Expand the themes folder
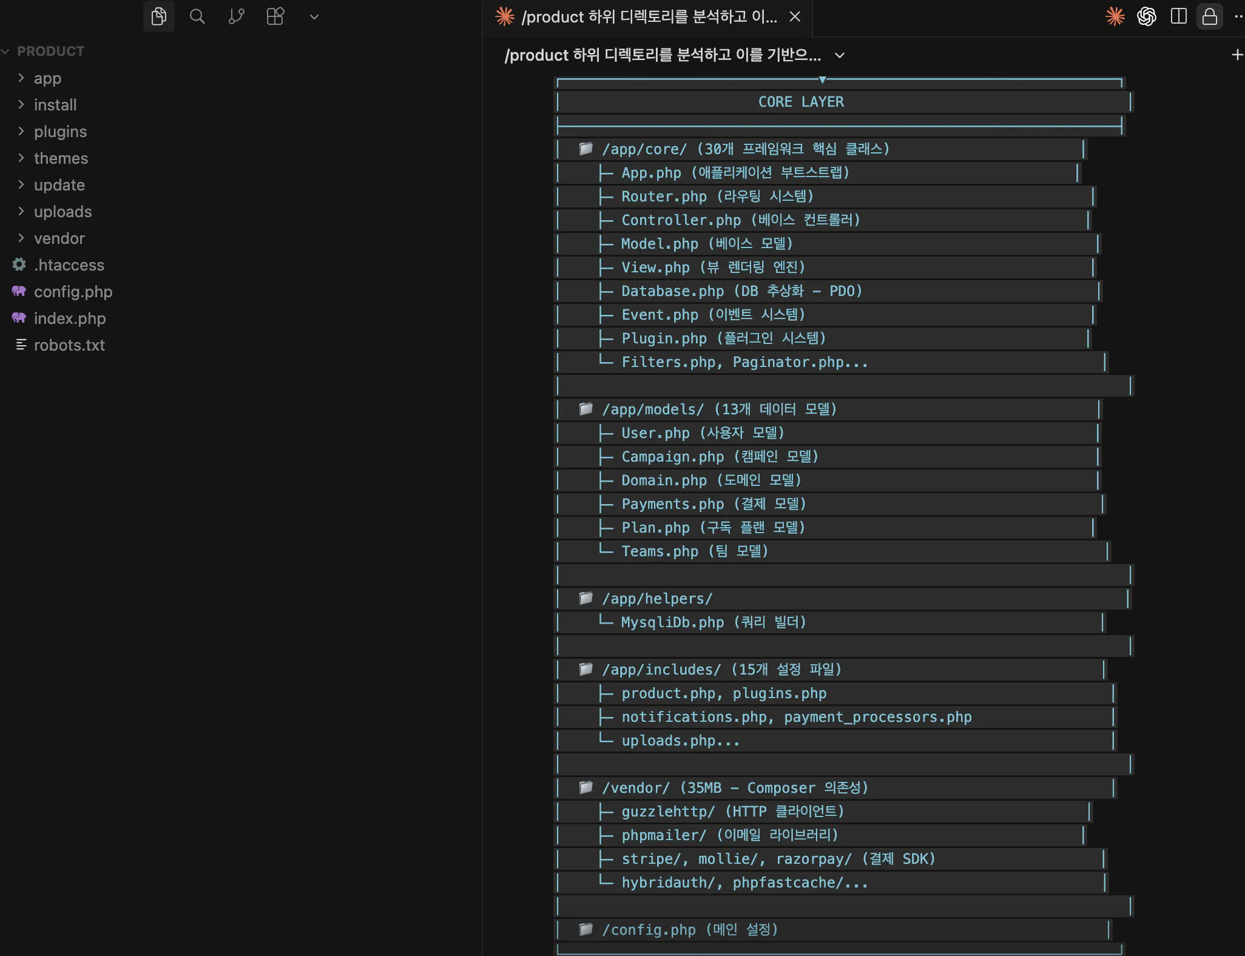The image size is (1245, 956). [61, 158]
